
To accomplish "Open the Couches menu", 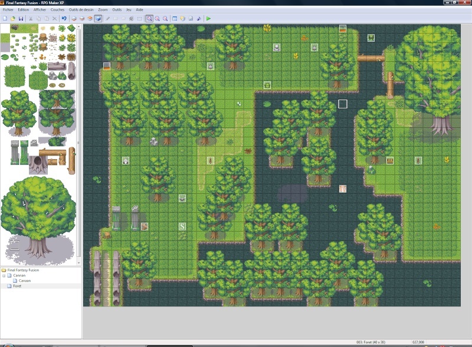I will point(57,9).
